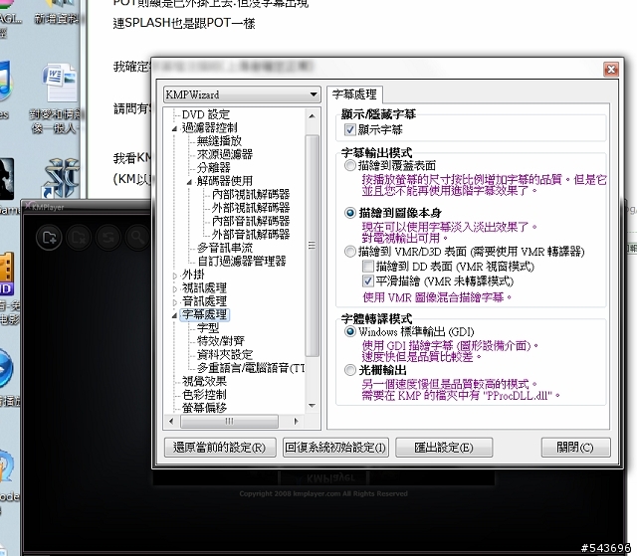The image size is (637, 556).
Task: Select 外部音訊解碼器 tree item
Action: tap(251, 234)
